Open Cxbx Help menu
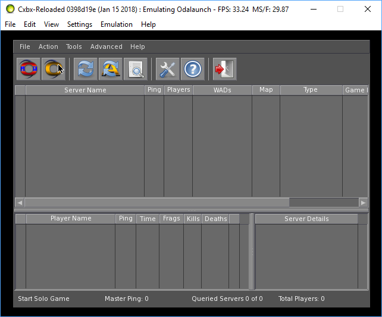The height and width of the screenshot is (317, 382). click(x=148, y=24)
